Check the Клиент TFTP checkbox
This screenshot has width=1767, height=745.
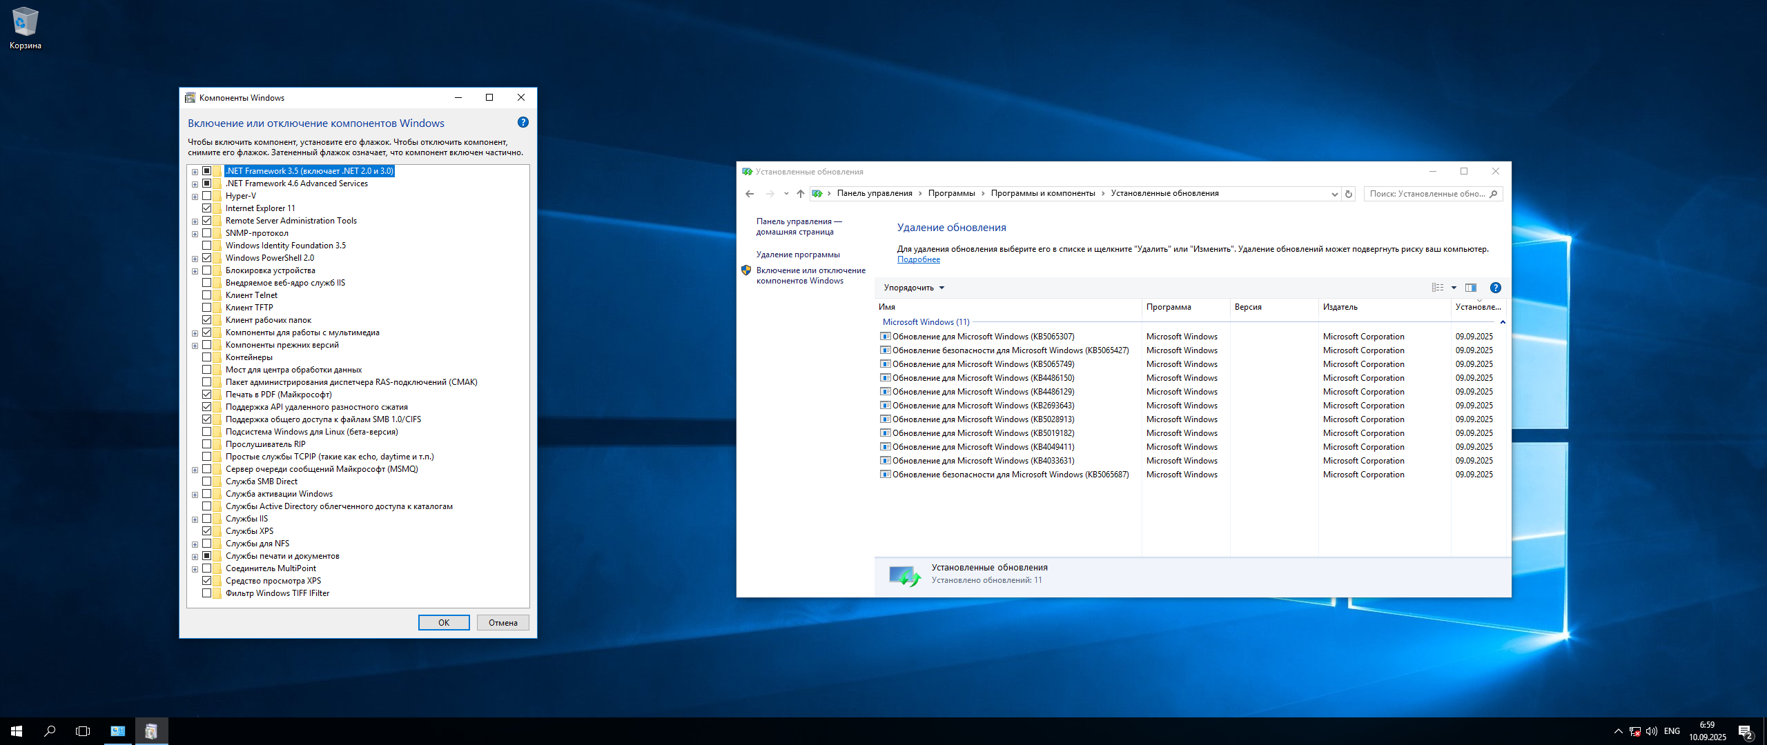[x=206, y=308]
